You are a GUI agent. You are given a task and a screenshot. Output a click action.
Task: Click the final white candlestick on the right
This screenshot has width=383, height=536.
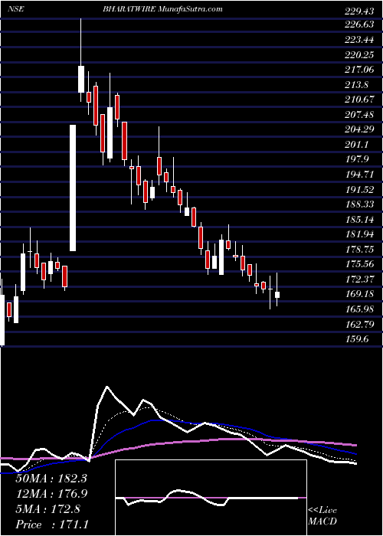[277, 294]
